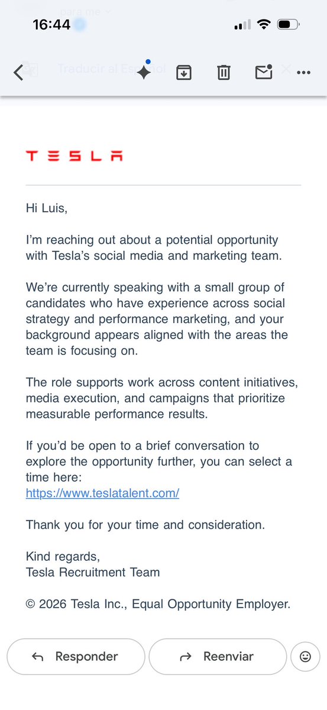Open the three-dot more options menu
The width and height of the screenshot is (327, 710).
[x=304, y=72]
